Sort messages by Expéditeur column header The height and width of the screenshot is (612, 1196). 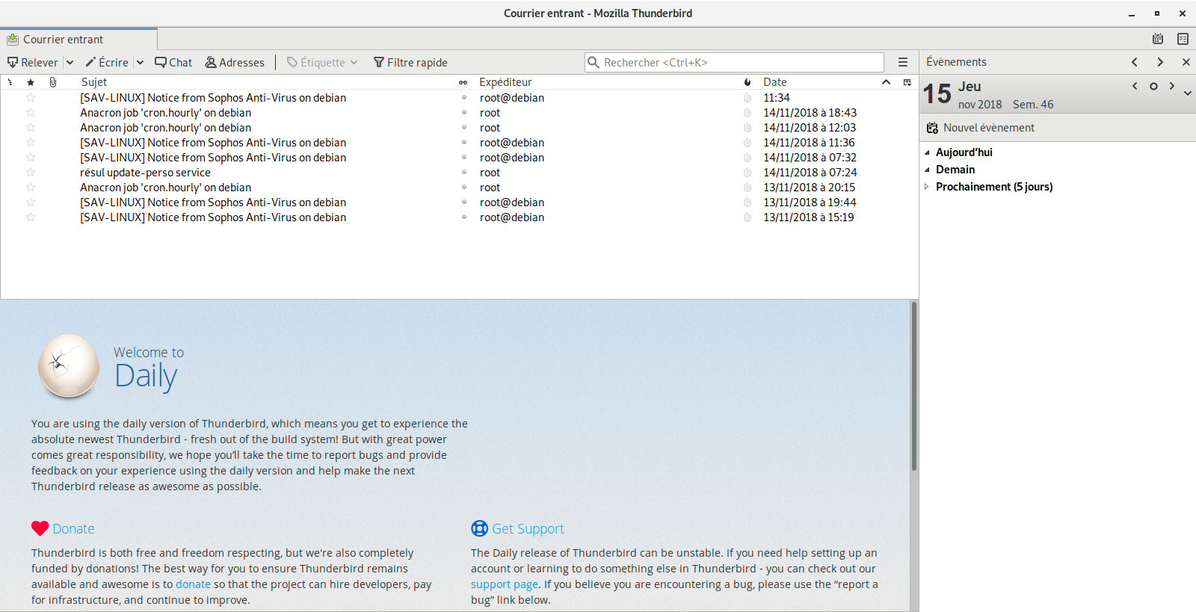click(505, 82)
